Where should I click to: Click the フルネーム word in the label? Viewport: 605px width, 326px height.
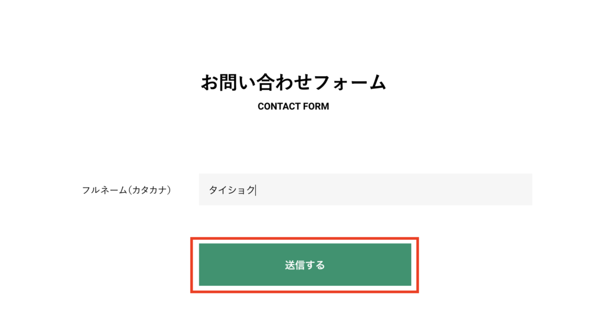click(x=105, y=190)
